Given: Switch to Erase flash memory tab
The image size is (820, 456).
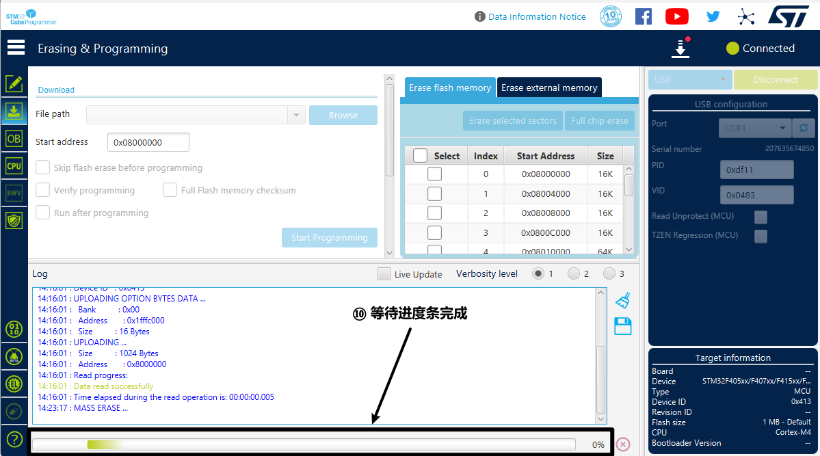Looking at the screenshot, I should [x=449, y=88].
